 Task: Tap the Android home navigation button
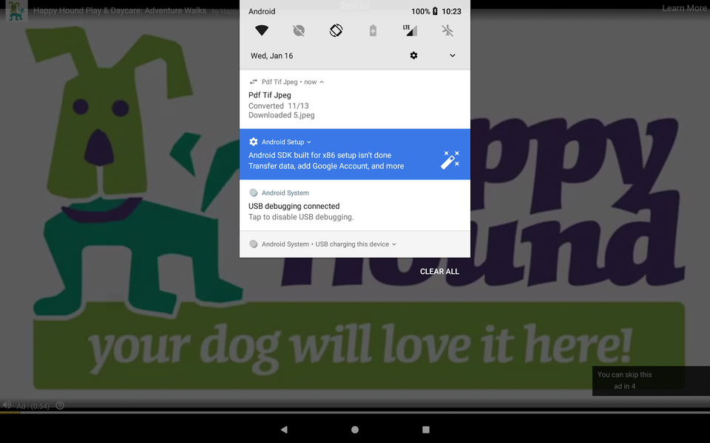point(355,430)
